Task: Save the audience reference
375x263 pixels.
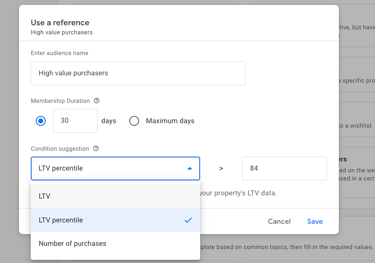Action: pos(315,221)
